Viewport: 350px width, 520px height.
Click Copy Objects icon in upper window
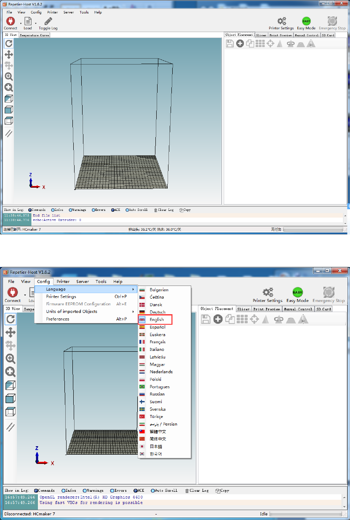[250, 43]
